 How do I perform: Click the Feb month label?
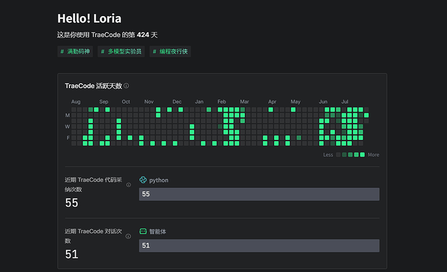(222, 102)
